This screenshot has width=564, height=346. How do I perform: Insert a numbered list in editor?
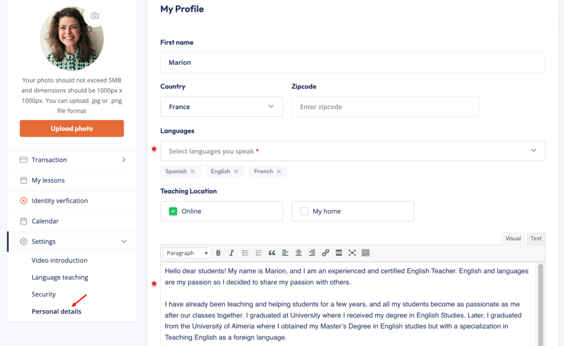click(x=258, y=253)
